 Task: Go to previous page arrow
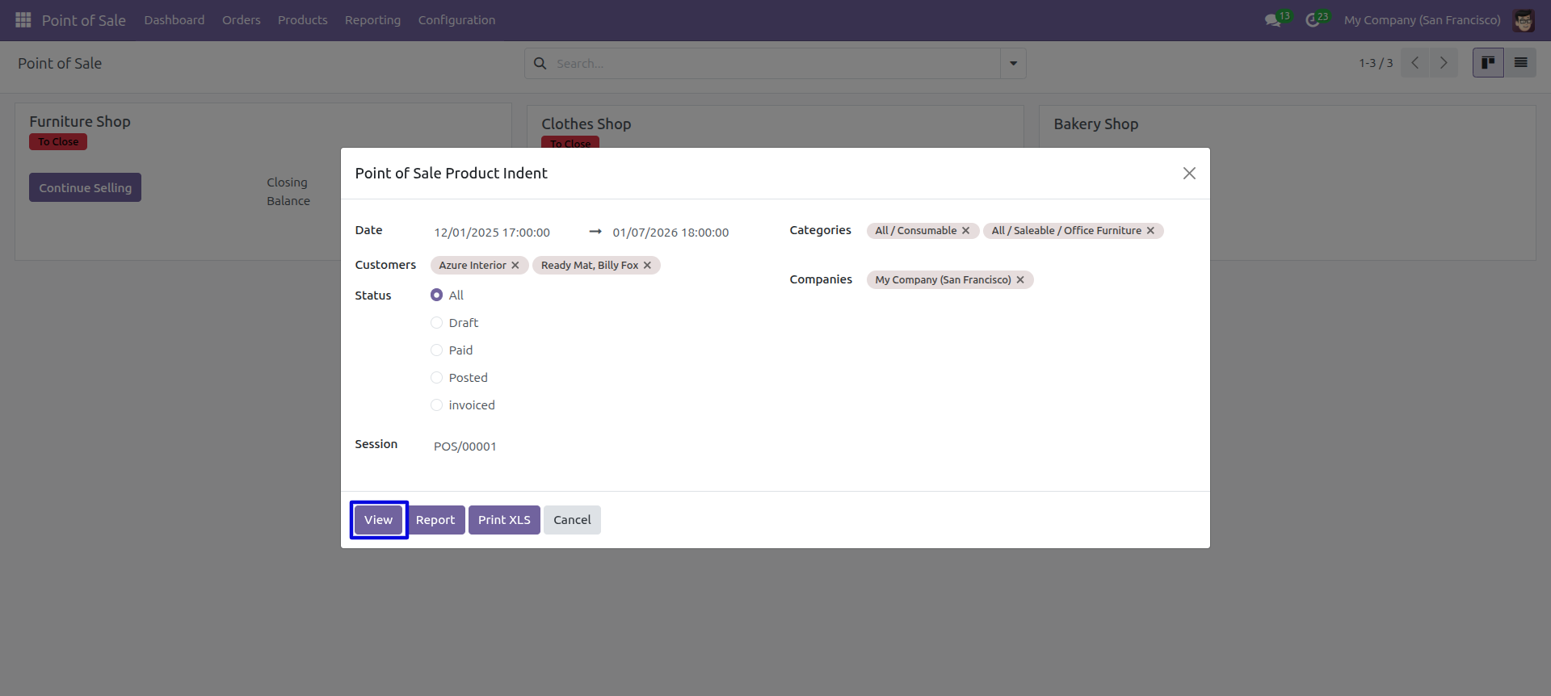click(x=1415, y=63)
